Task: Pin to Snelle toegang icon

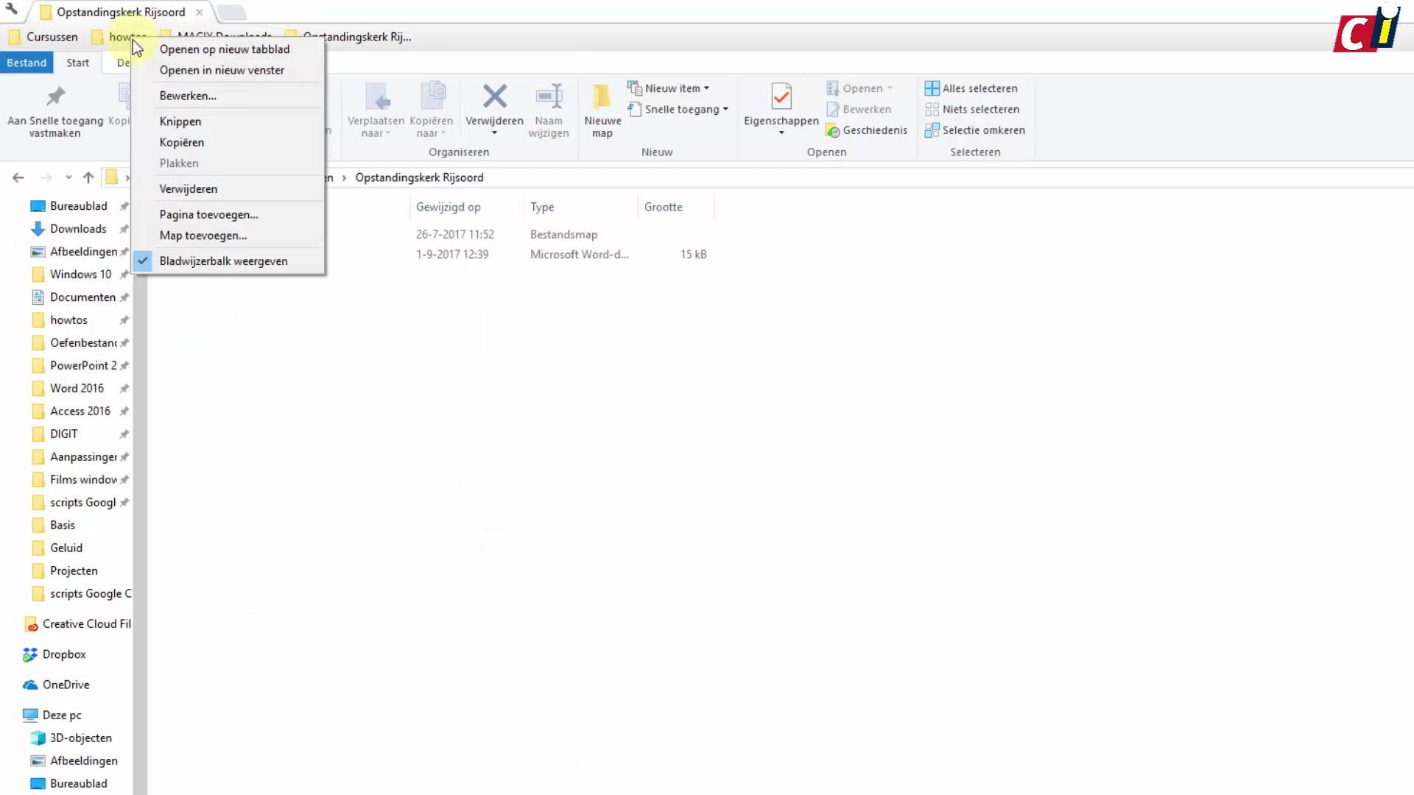Action: pos(55,96)
